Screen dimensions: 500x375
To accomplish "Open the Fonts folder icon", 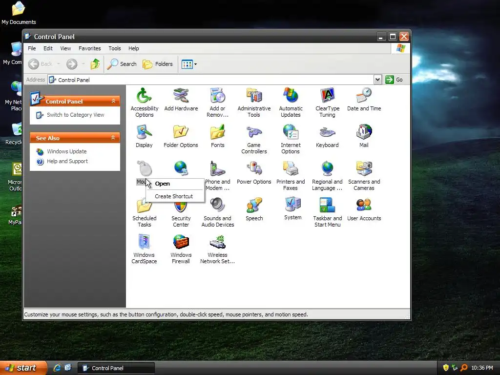I will [217, 136].
